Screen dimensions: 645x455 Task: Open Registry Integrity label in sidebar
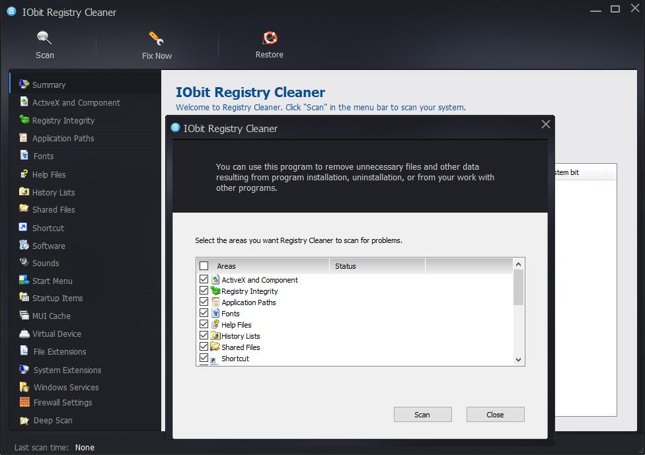[63, 120]
